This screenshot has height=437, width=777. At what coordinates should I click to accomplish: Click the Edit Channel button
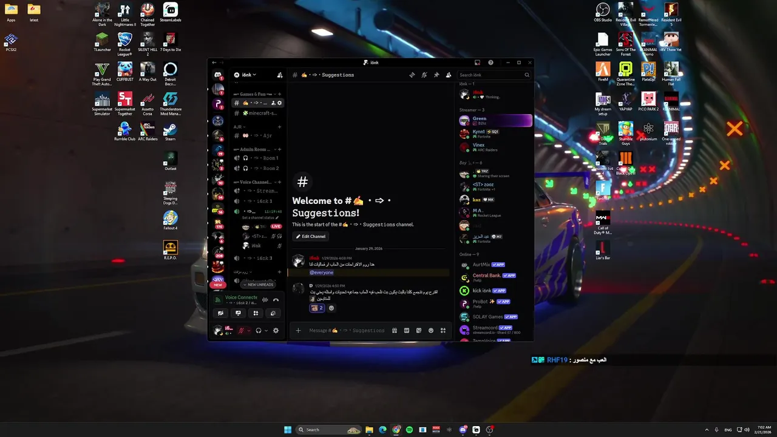[311, 236]
